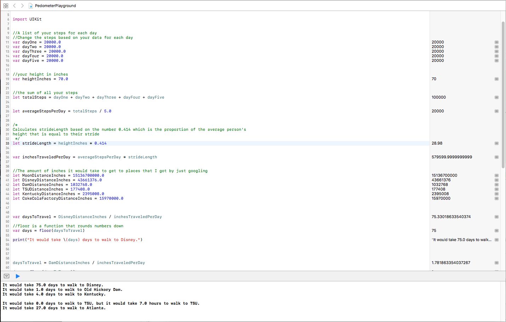Screen dimensions: 506x322
Task: Show result inline for Dam daysToTravel 1.78
Action: pos(496,263)
